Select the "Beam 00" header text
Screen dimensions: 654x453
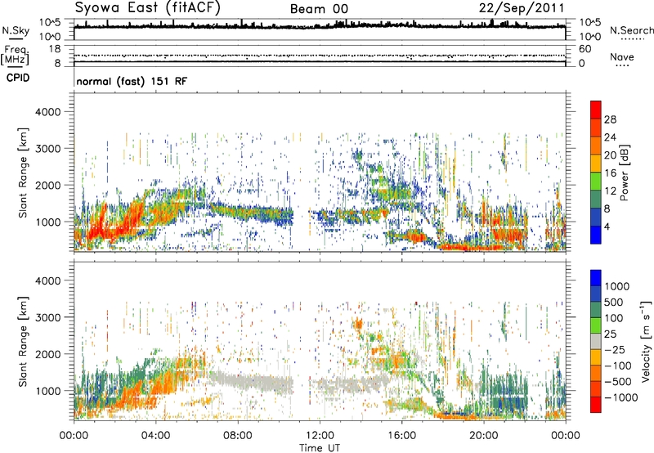click(319, 9)
